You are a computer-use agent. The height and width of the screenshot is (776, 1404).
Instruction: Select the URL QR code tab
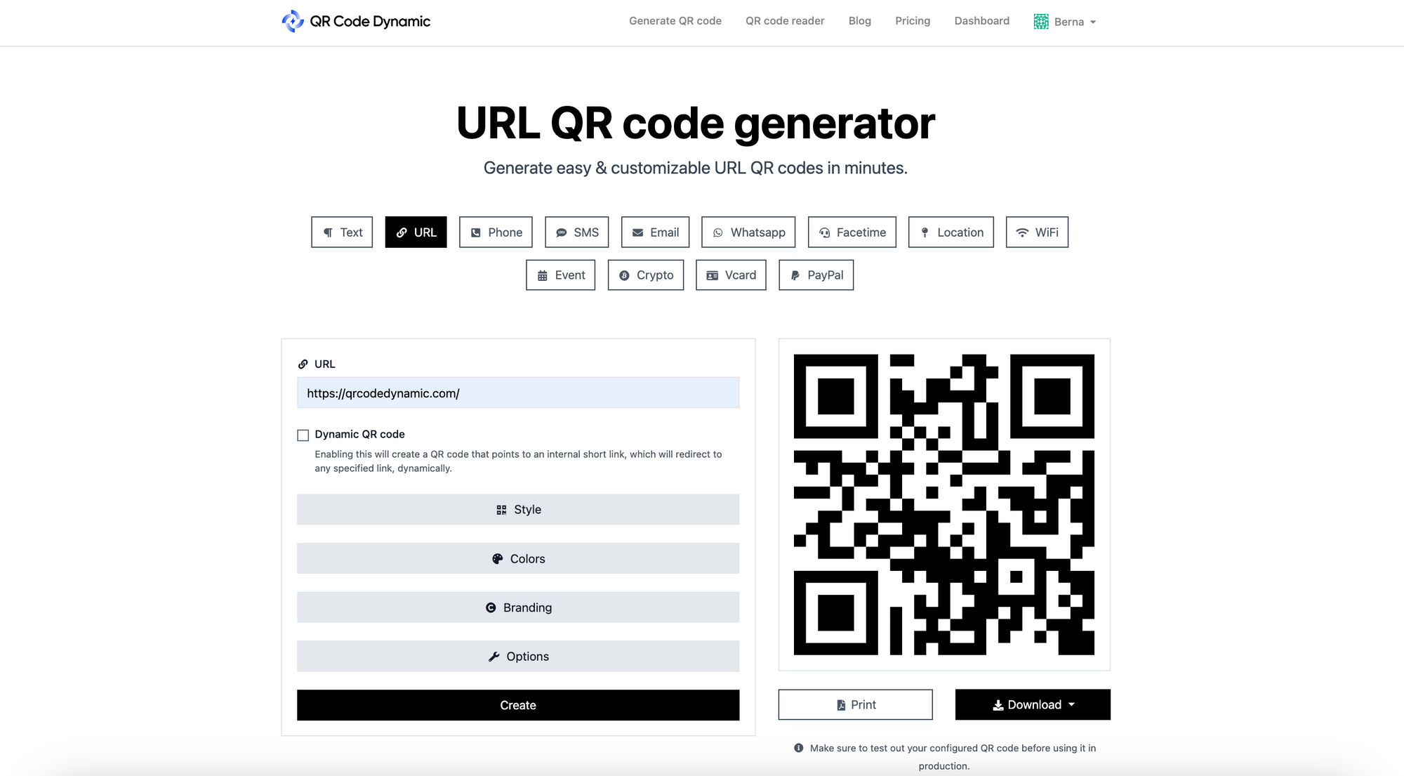pos(416,231)
